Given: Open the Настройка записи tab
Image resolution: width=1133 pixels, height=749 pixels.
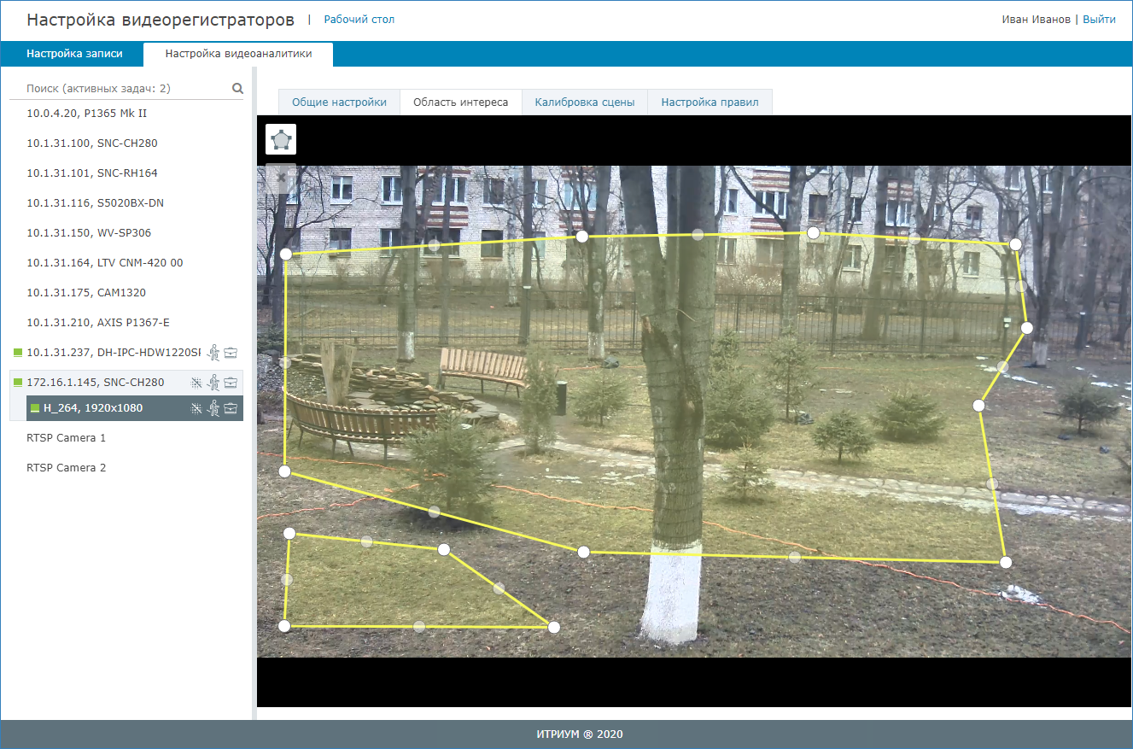Looking at the screenshot, I should [74, 53].
